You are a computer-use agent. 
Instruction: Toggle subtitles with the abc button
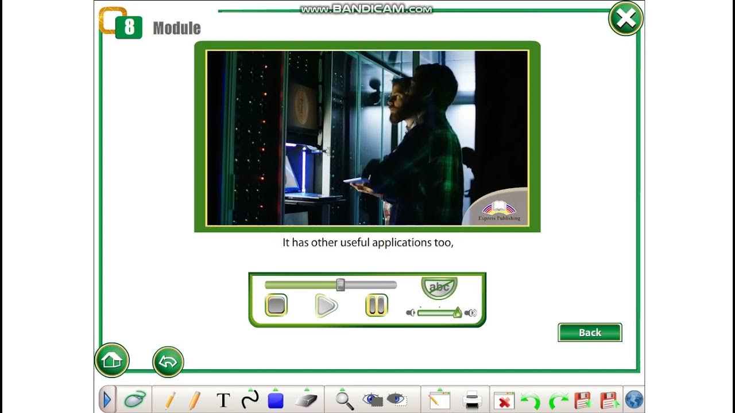pyautogui.click(x=439, y=288)
